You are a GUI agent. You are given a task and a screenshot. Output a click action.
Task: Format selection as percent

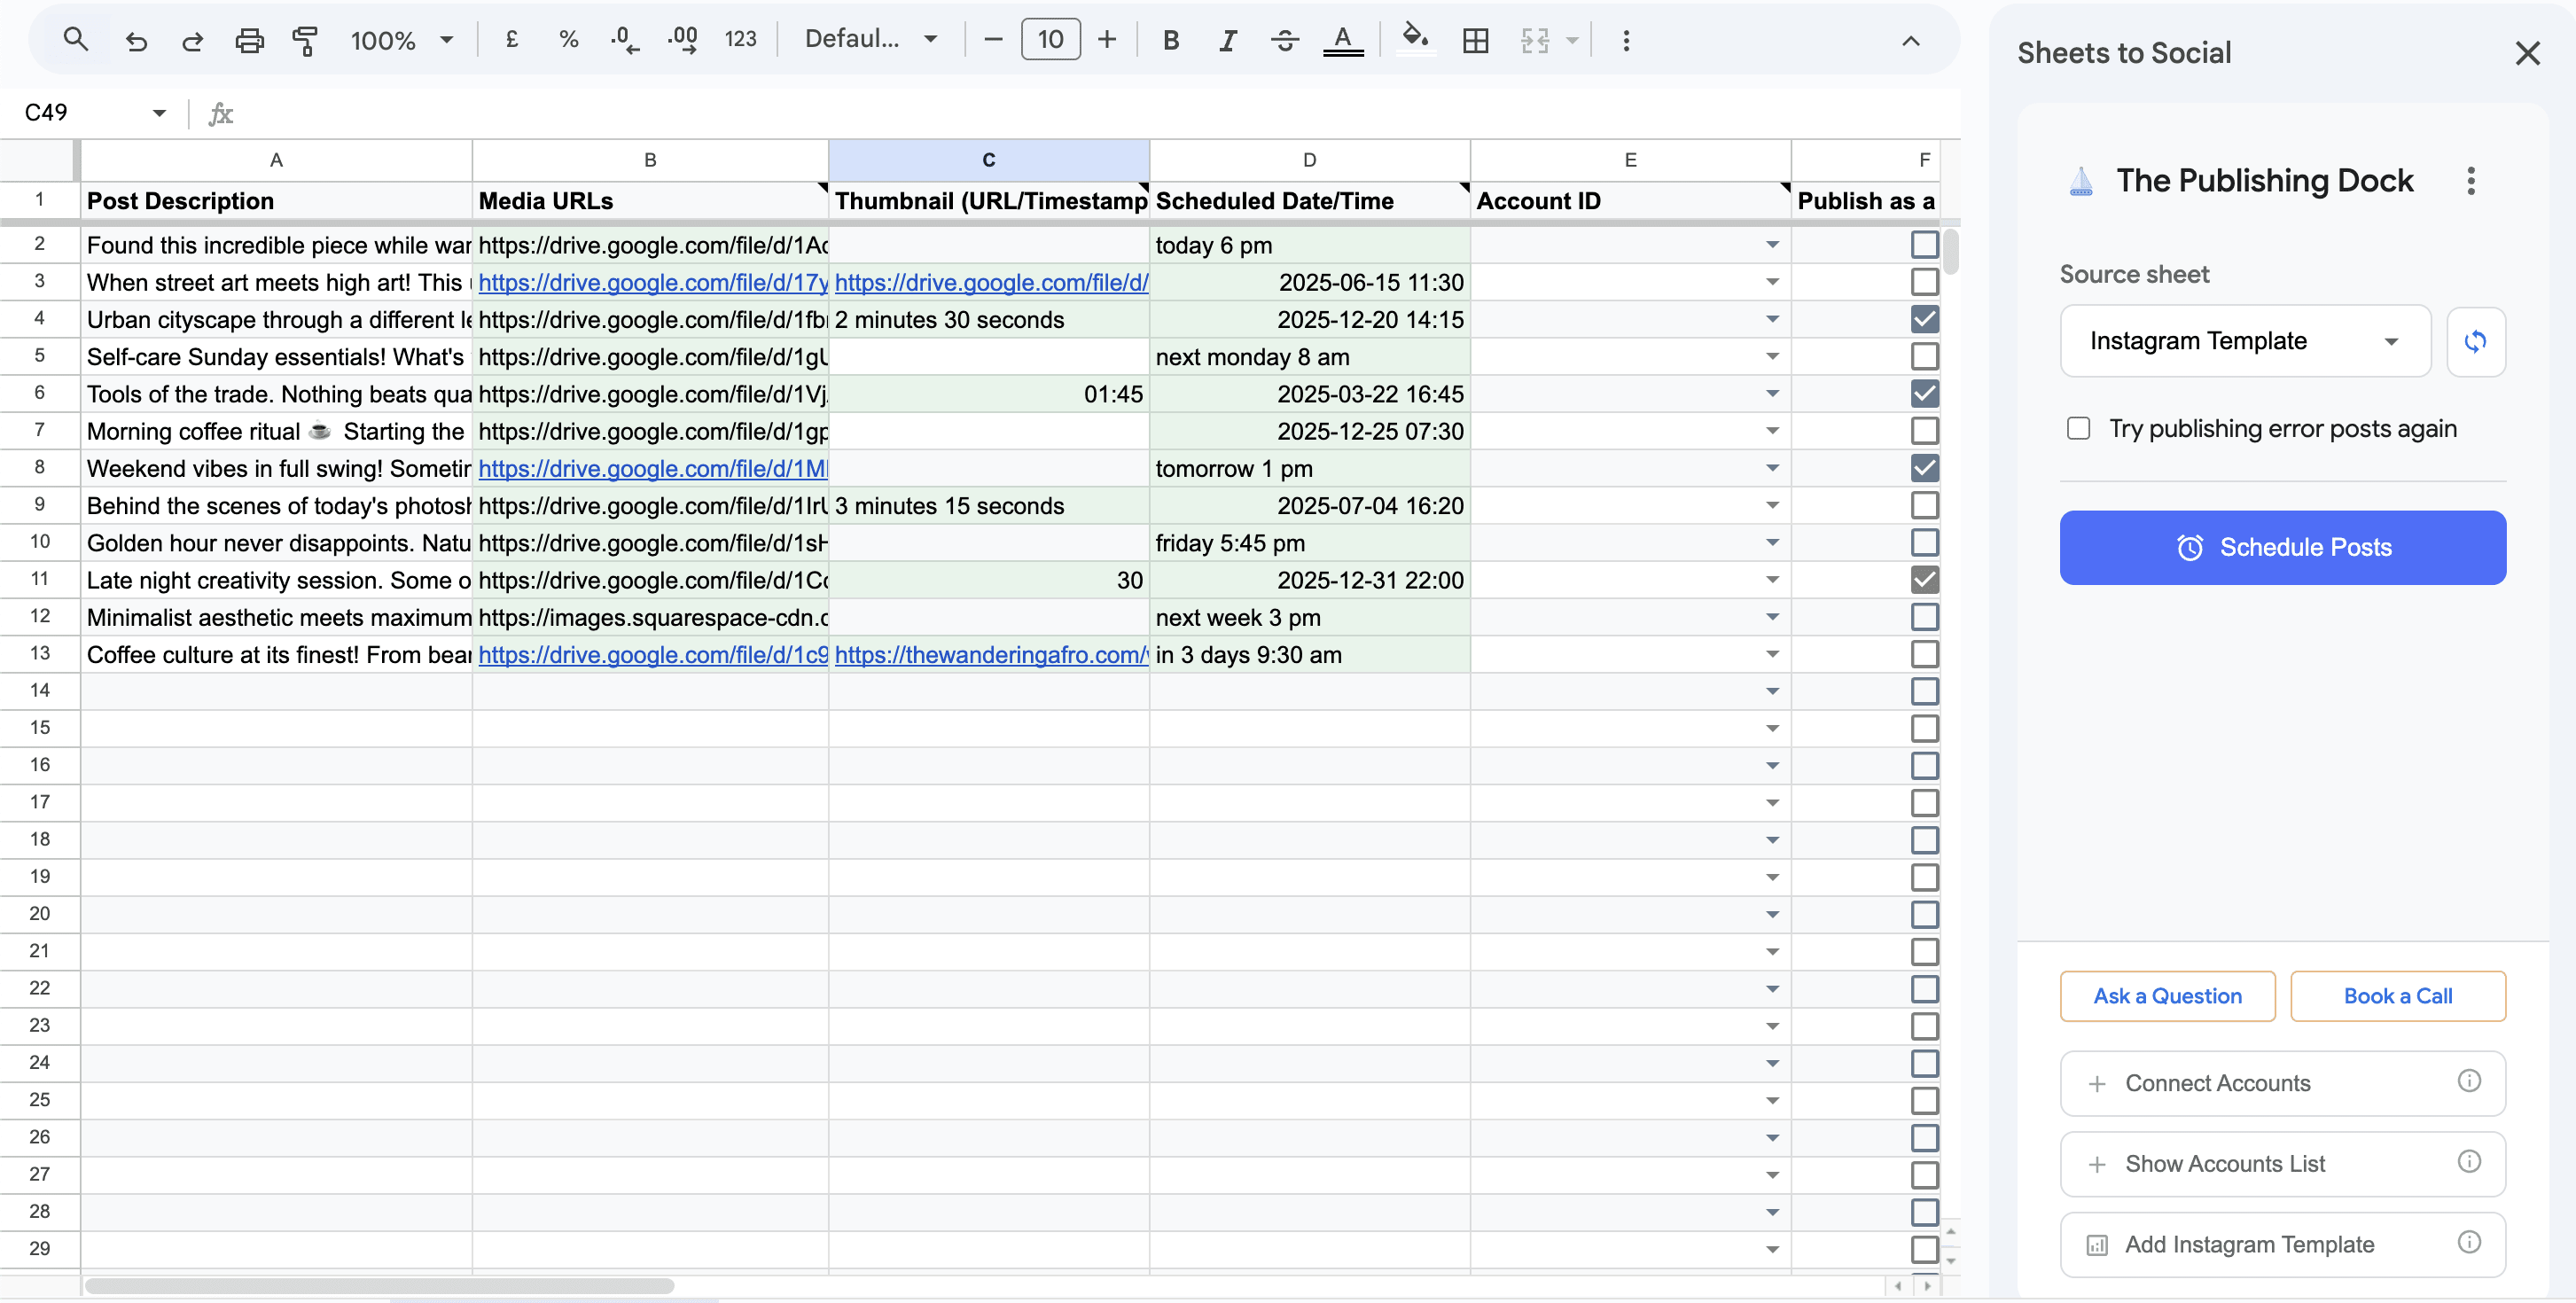(568, 40)
